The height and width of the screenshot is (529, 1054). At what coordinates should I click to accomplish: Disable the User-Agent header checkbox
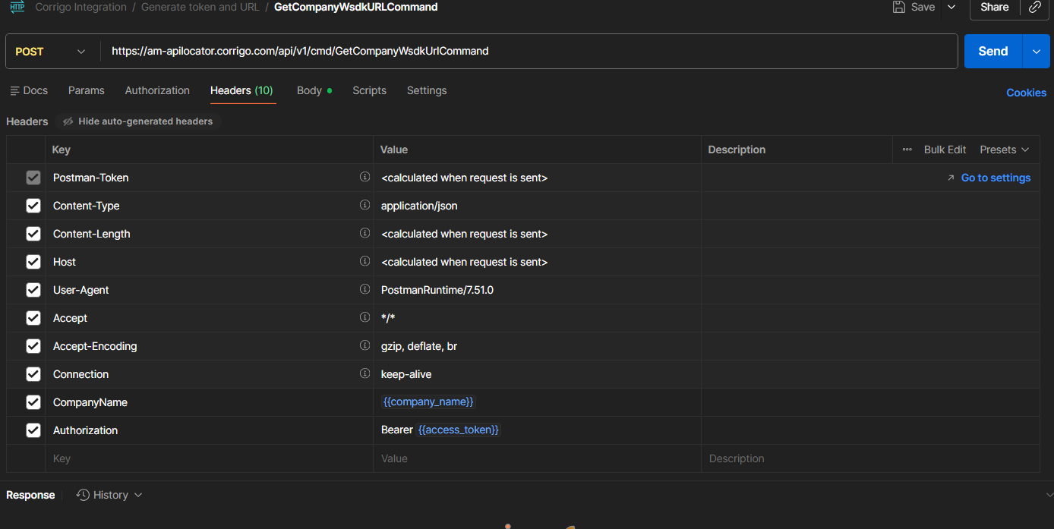tap(33, 290)
